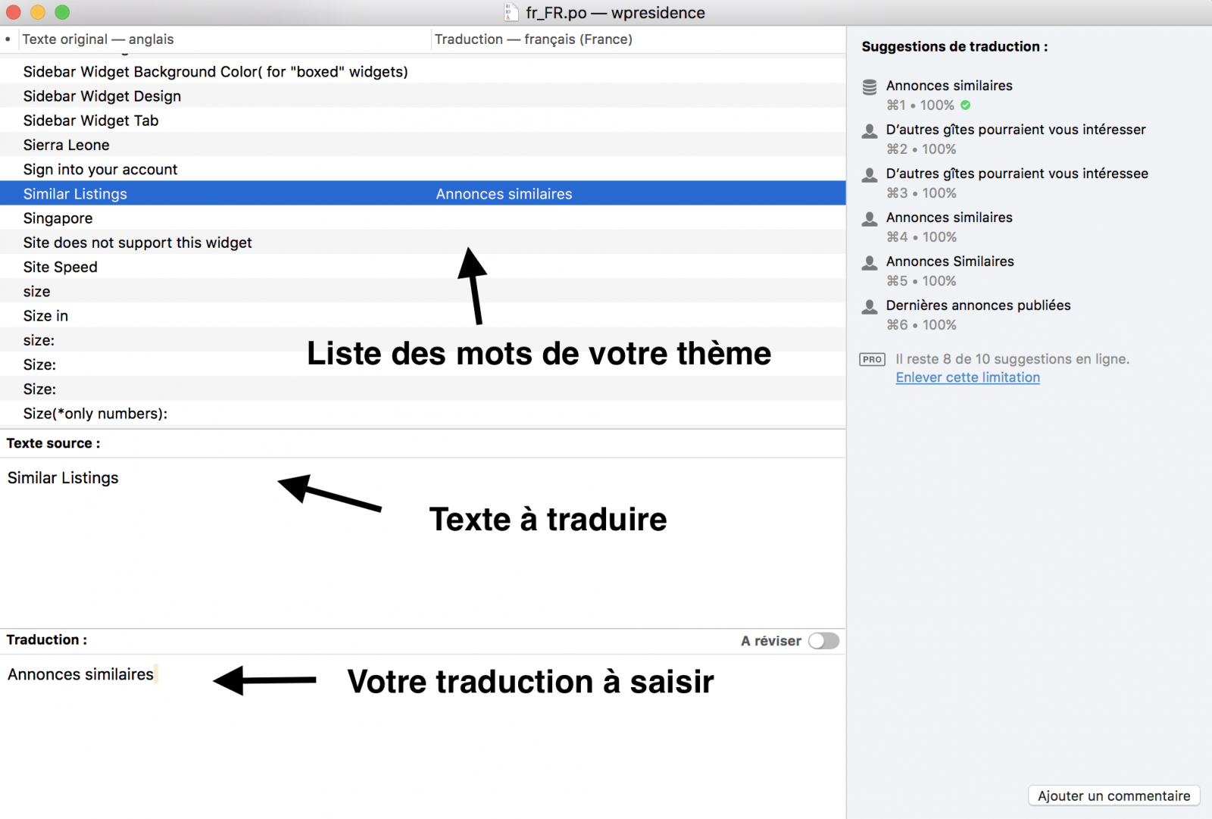Click the dot status column header
Image resolution: width=1212 pixels, height=819 pixels.
pos(8,39)
